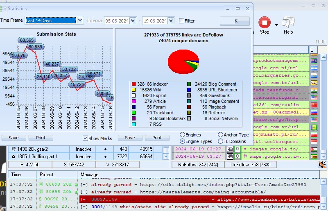This screenshot has height=211, width=328.
Task: Click project icon of 1305 1.3million part 1
Action: [14, 157]
